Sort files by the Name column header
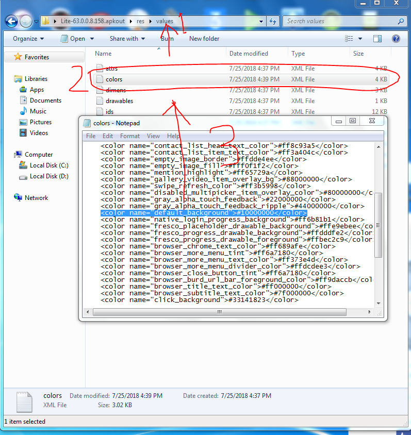The image size is (411, 435). pos(103,54)
